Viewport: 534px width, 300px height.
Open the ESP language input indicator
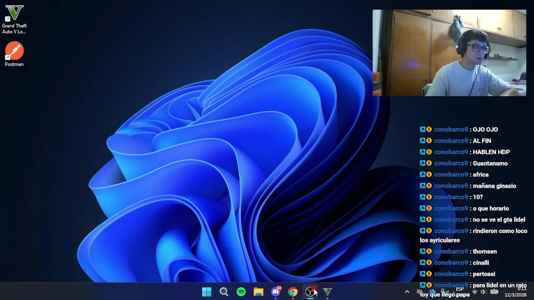pyautogui.click(x=460, y=289)
